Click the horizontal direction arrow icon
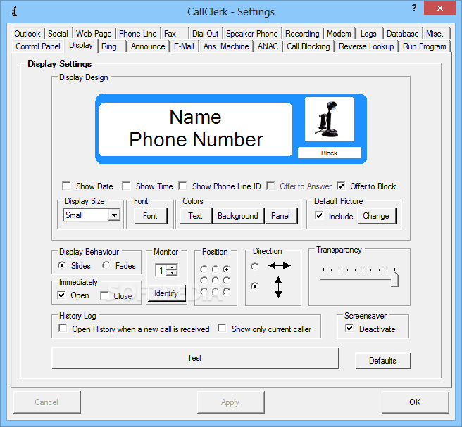462x427 pixels. click(280, 266)
